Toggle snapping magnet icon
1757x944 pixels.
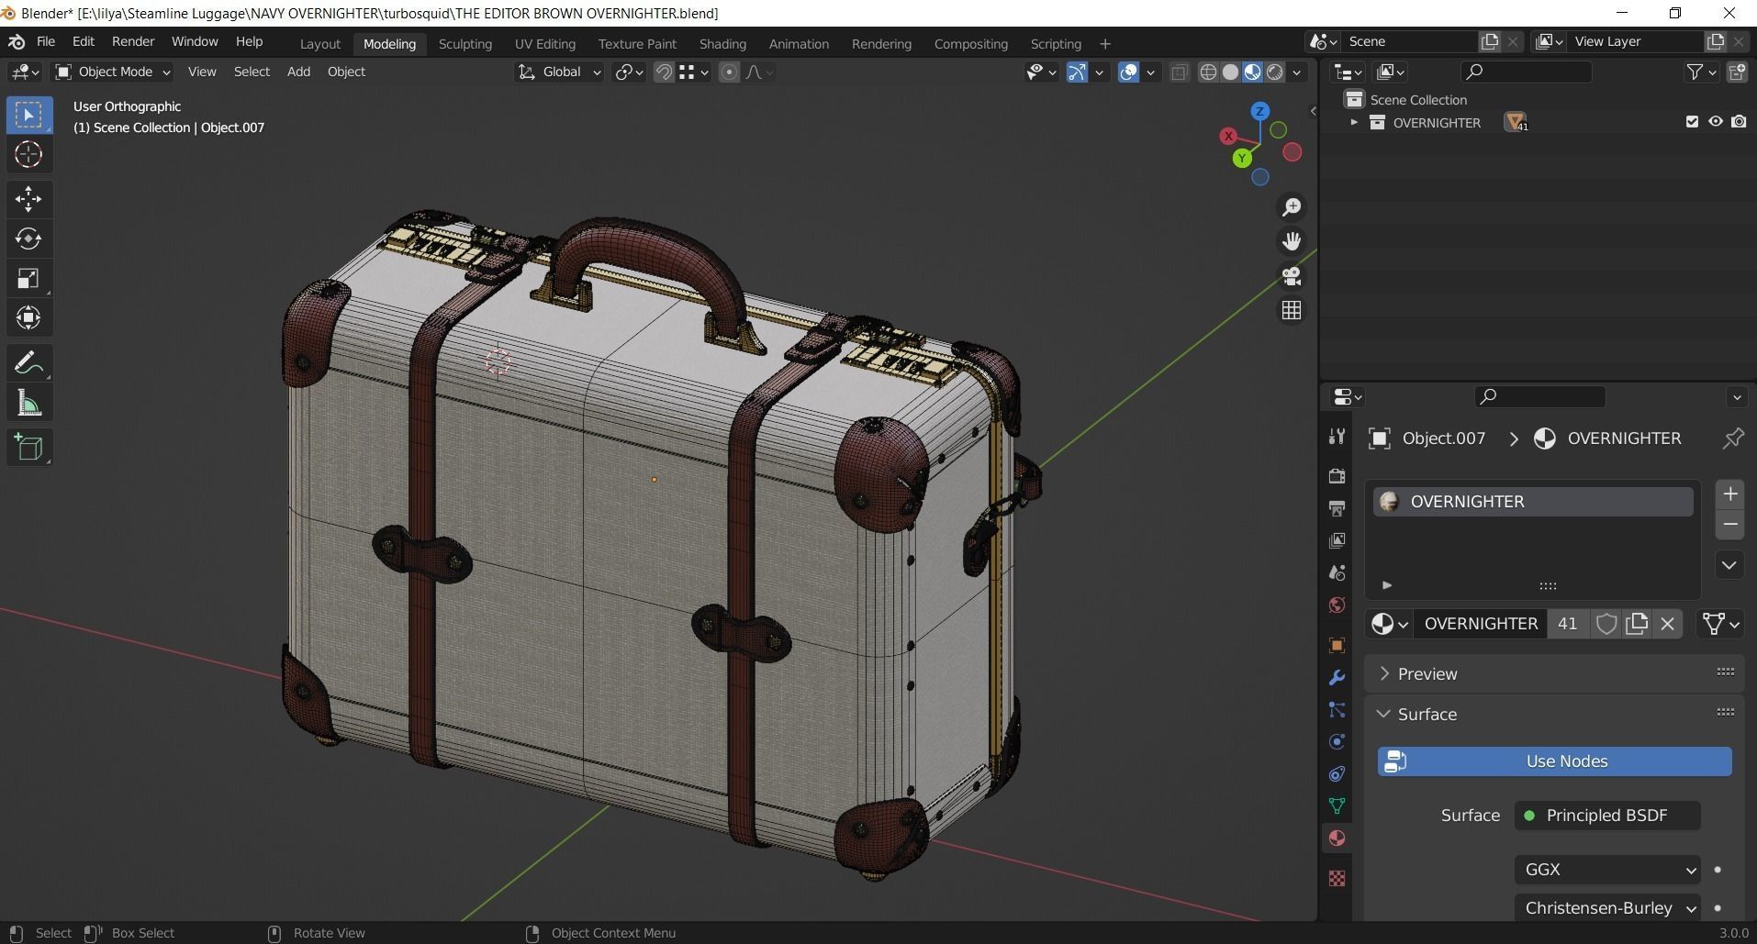[663, 72]
